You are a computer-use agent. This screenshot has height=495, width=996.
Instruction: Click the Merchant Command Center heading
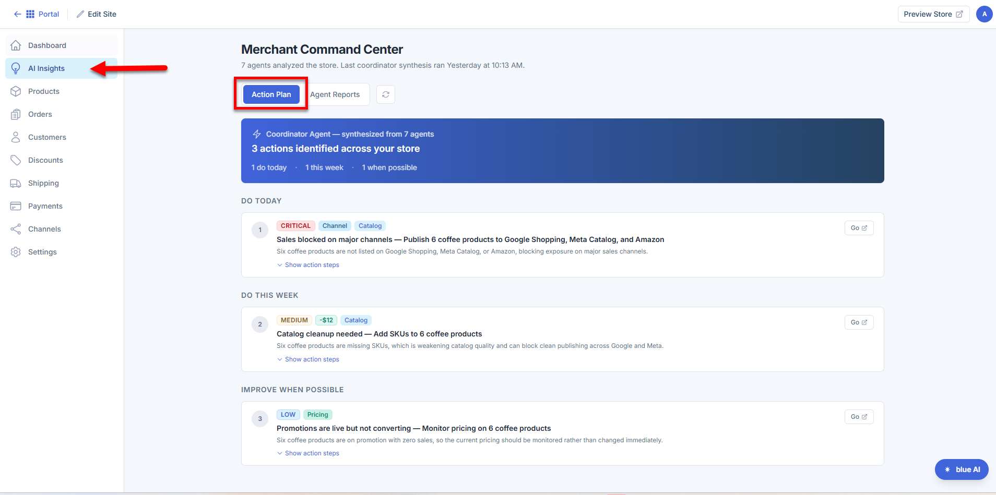pos(322,50)
